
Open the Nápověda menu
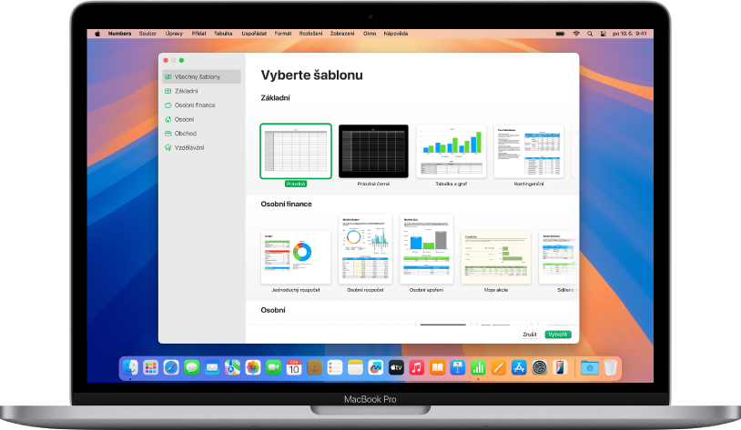click(x=396, y=34)
